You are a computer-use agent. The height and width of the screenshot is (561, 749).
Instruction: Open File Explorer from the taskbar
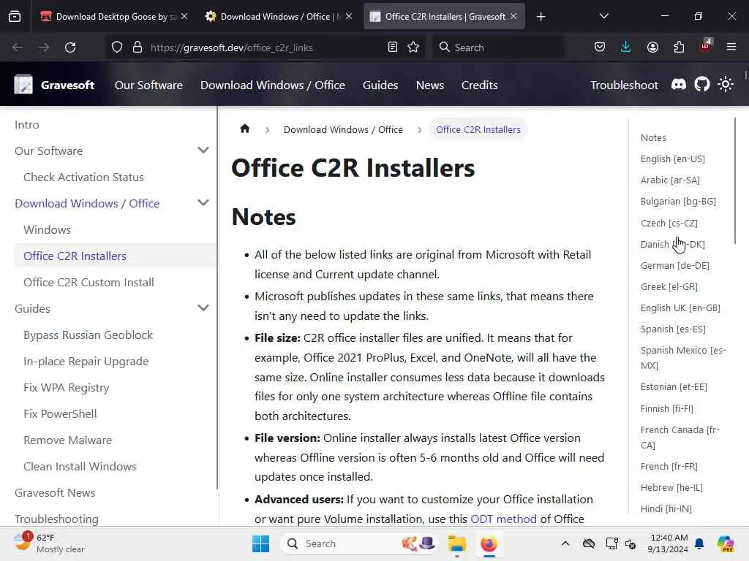pyautogui.click(x=456, y=543)
